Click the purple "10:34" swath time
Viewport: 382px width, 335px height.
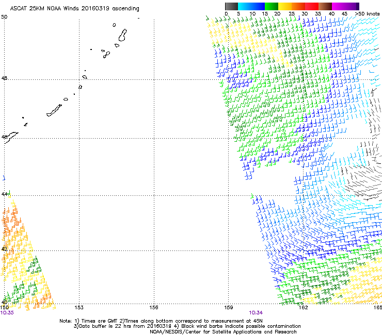[x=256, y=313]
